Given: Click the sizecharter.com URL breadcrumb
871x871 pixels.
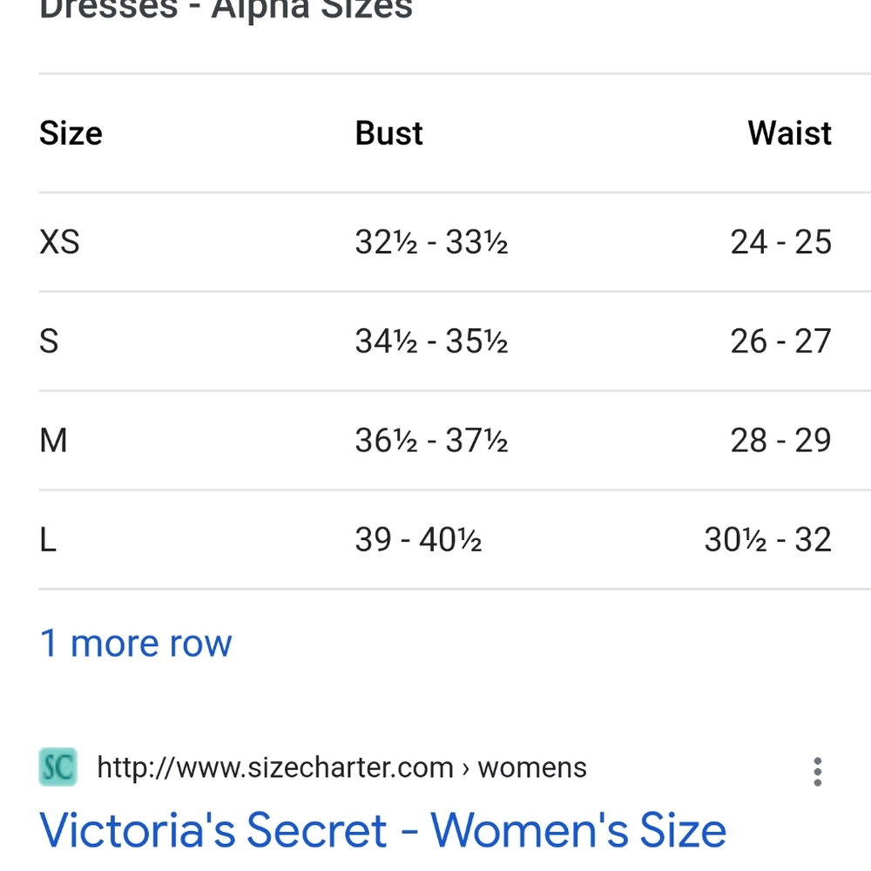Looking at the screenshot, I should 341,767.
